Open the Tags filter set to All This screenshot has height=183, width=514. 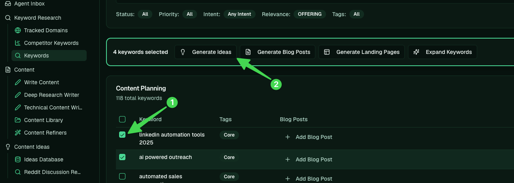(x=357, y=14)
